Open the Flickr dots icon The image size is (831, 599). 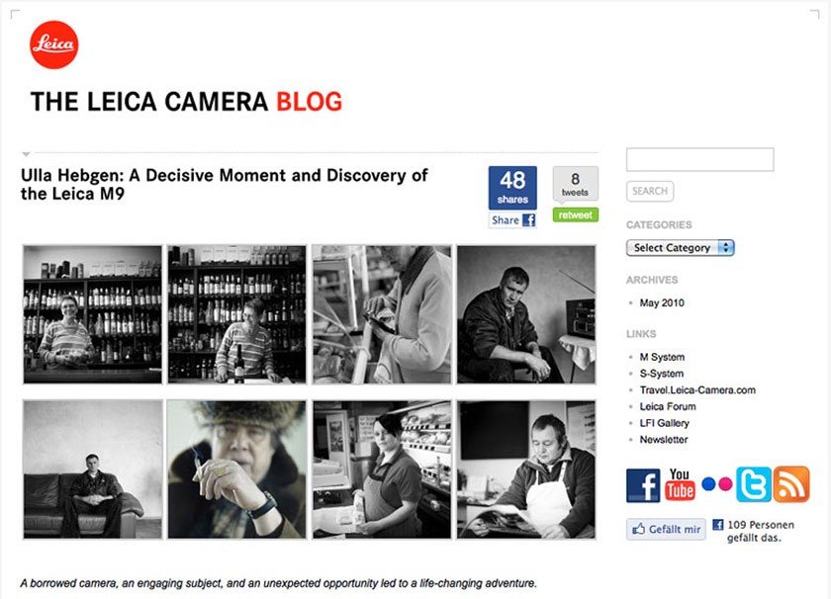click(716, 484)
